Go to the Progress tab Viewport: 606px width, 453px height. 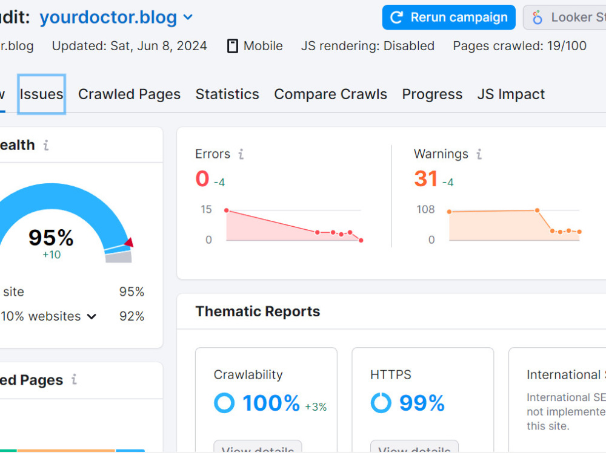pyautogui.click(x=432, y=94)
